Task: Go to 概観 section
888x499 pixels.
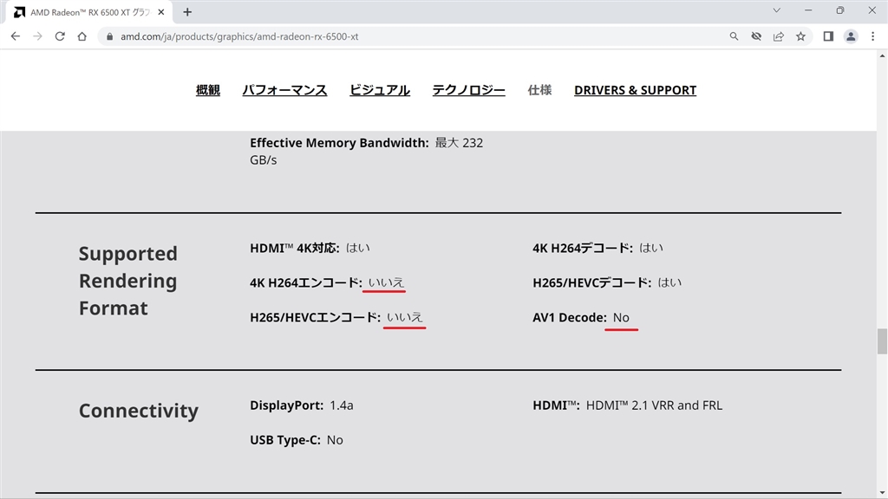Action: tap(208, 90)
